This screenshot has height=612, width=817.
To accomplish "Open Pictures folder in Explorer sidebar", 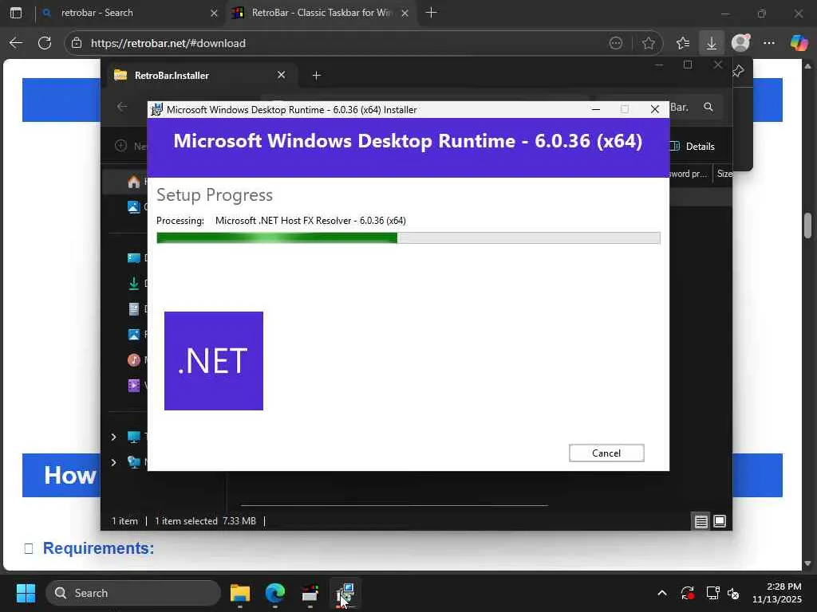I will pyautogui.click(x=134, y=335).
